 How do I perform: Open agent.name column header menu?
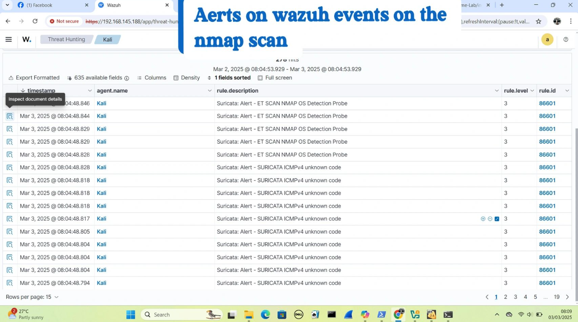[209, 91]
